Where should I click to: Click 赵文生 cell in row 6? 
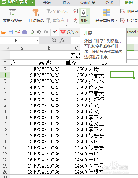click(99, 87)
